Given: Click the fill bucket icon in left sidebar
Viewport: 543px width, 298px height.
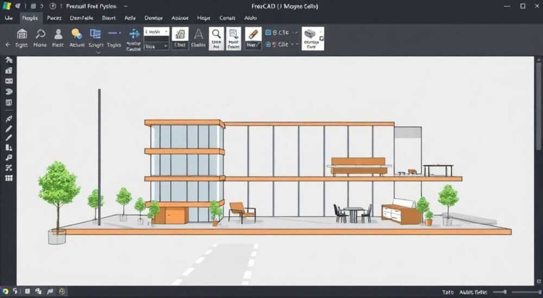Looking at the screenshot, I should 9,147.
